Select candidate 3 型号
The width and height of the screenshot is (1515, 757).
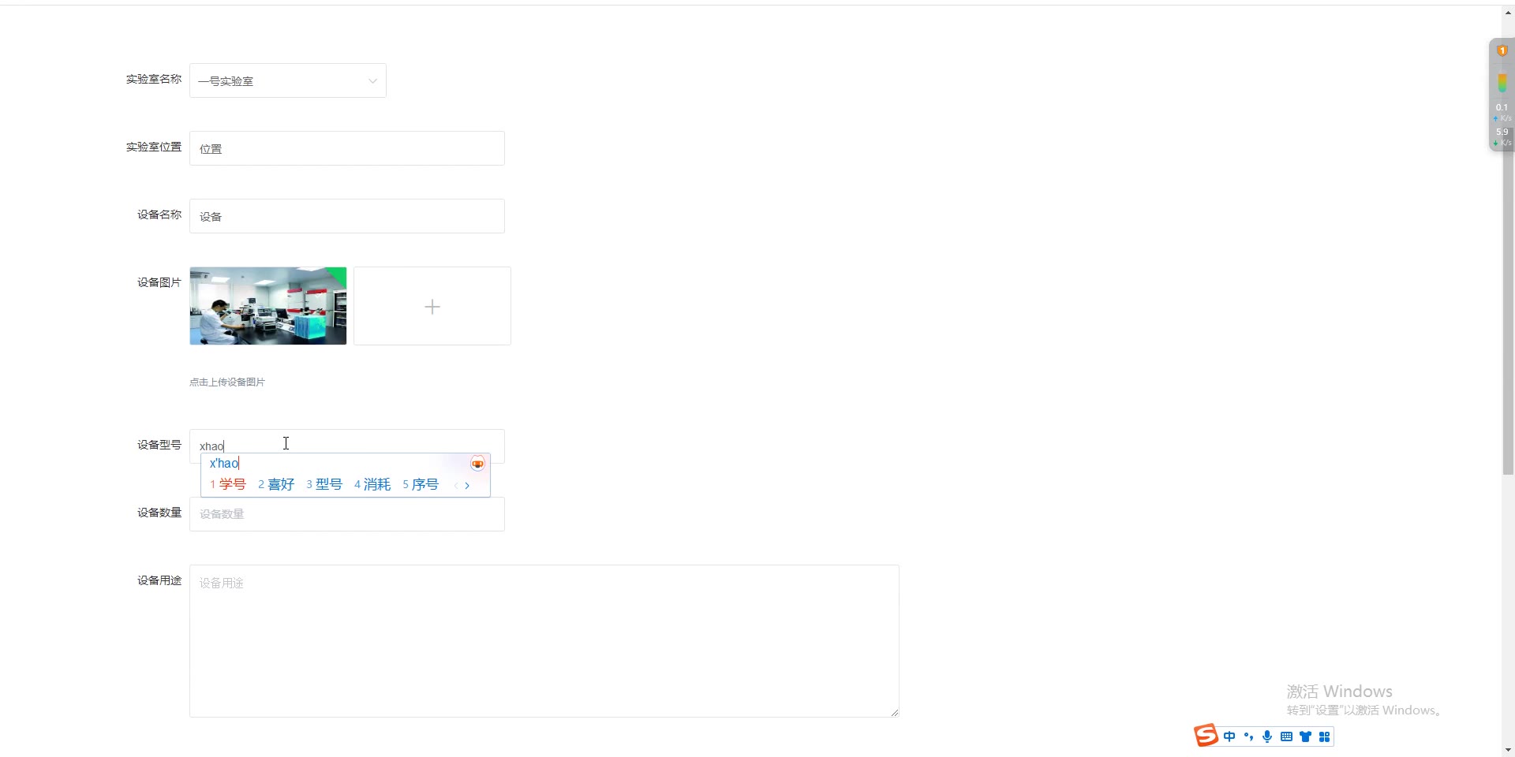pyautogui.click(x=324, y=484)
